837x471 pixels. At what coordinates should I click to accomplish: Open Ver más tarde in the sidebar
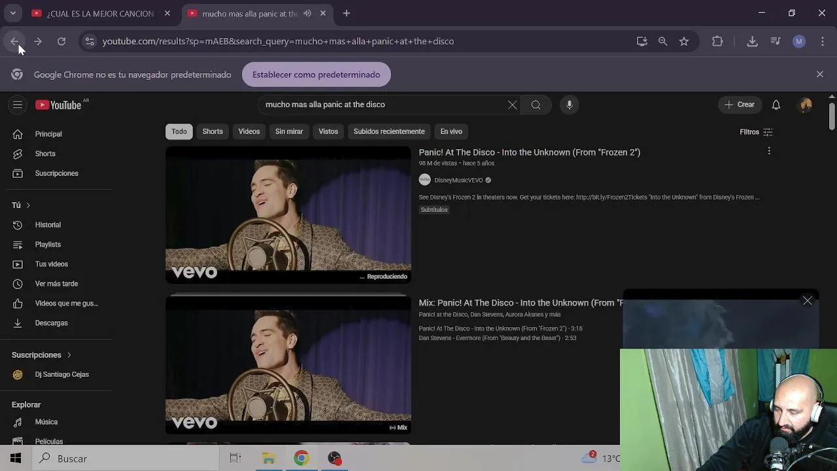point(59,284)
